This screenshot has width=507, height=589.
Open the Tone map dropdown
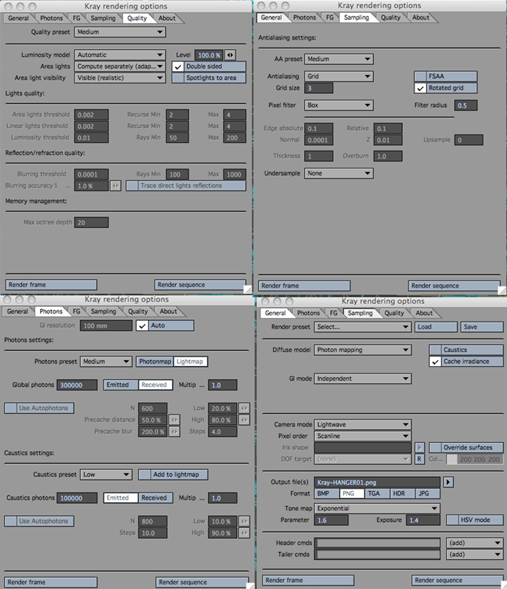[376, 508]
